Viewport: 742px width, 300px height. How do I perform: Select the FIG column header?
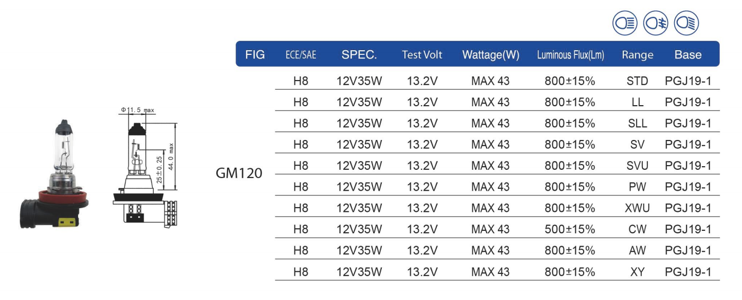tap(255, 55)
